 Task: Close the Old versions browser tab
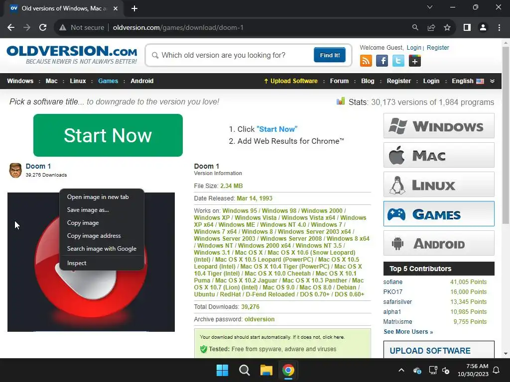pyautogui.click(x=116, y=8)
